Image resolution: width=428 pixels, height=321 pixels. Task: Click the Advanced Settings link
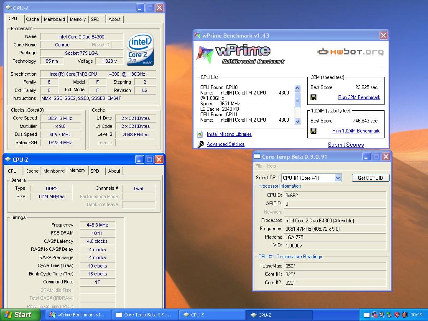(226, 144)
